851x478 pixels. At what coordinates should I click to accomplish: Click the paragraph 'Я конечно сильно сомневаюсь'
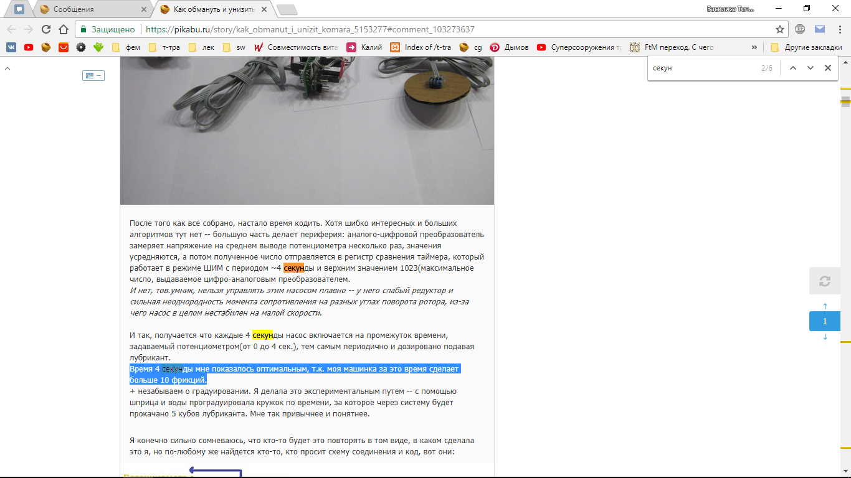pos(302,446)
